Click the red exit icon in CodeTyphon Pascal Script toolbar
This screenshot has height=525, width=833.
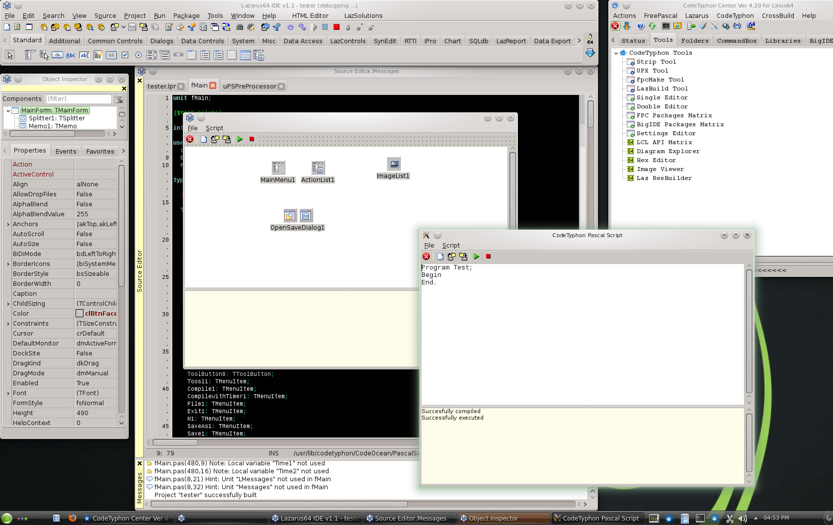(x=426, y=257)
